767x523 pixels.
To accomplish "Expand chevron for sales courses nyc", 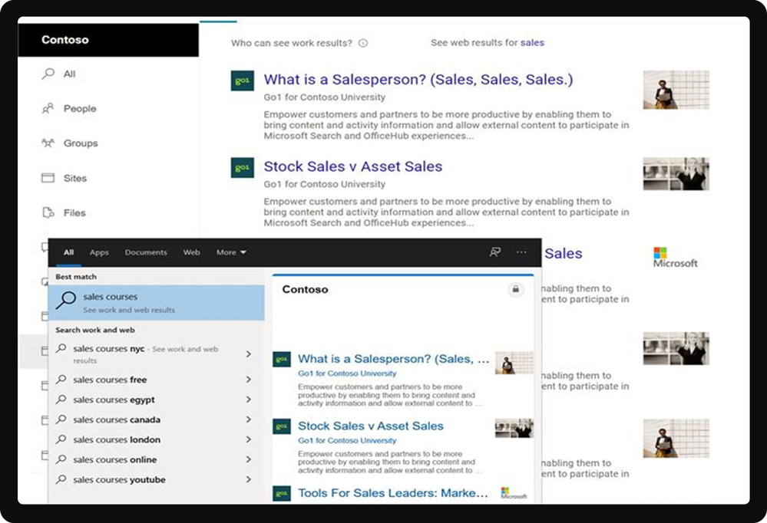I will pyautogui.click(x=249, y=354).
